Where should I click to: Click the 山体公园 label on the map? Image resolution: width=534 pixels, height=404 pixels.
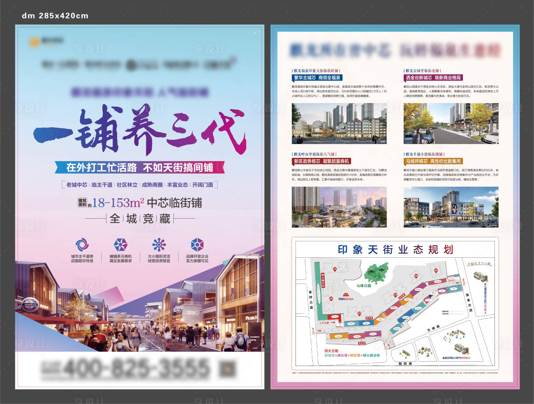(364, 286)
